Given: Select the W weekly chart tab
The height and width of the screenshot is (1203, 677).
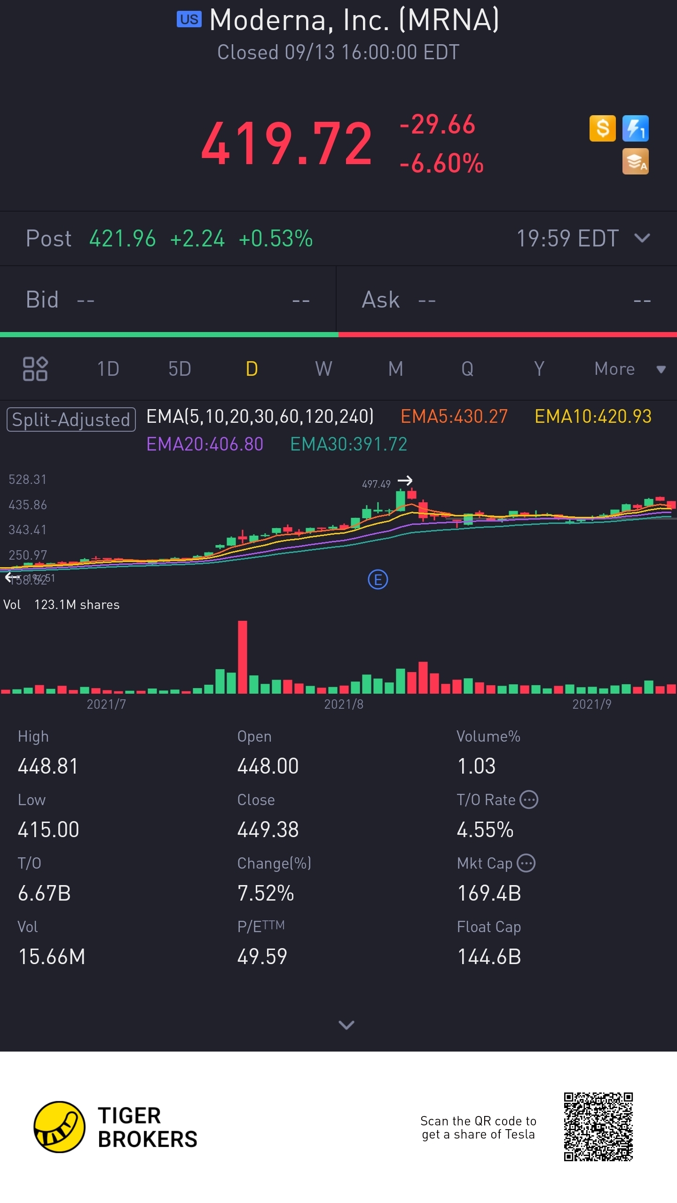Looking at the screenshot, I should pyautogui.click(x=323, y=369).
